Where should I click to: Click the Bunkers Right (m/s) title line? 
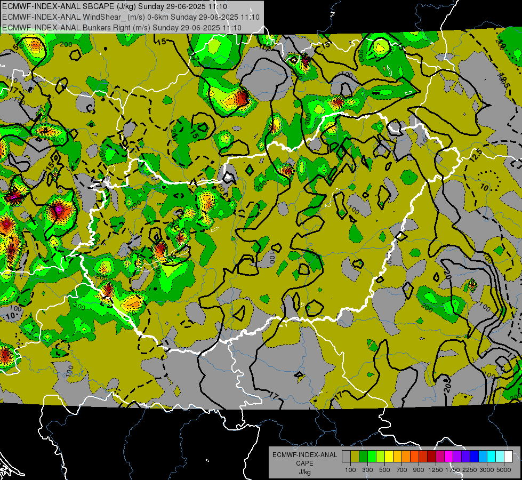pyautogui.click(x=122, y=28)
